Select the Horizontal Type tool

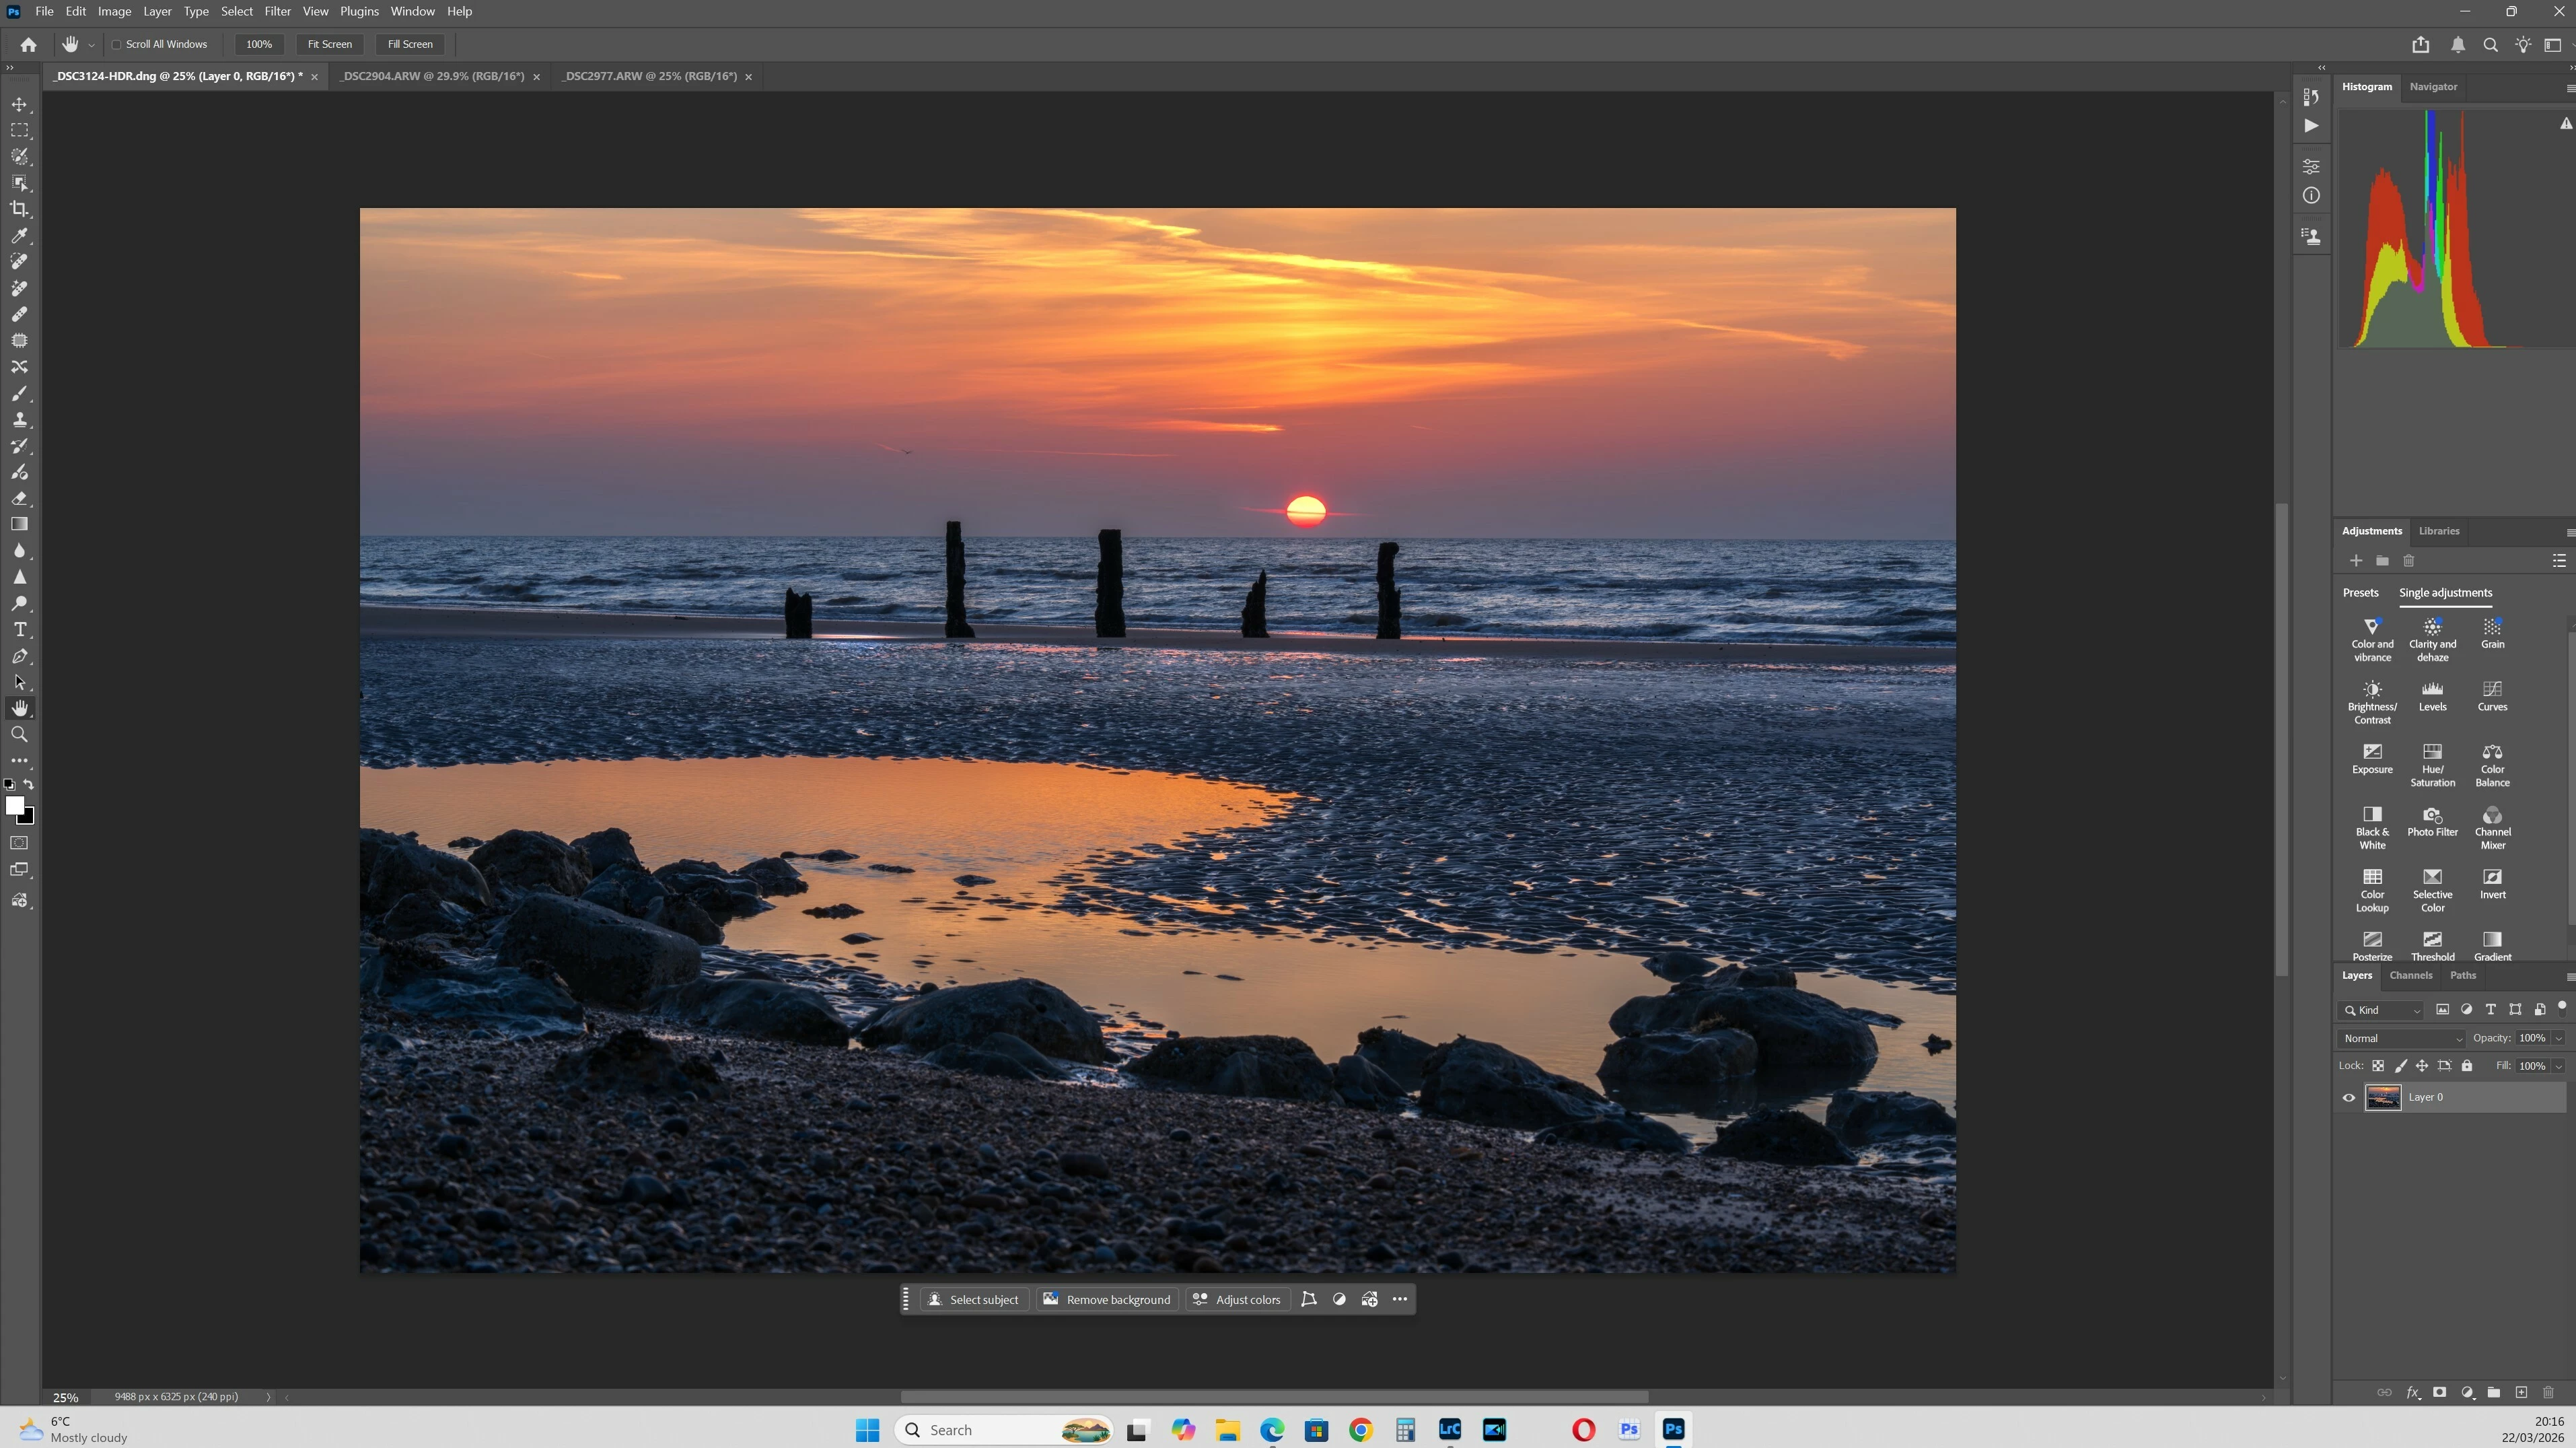point(19,631)
